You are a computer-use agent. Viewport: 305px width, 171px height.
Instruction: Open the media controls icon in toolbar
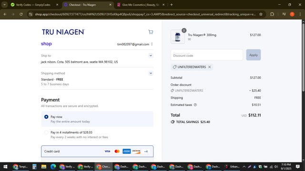point(284,14)
